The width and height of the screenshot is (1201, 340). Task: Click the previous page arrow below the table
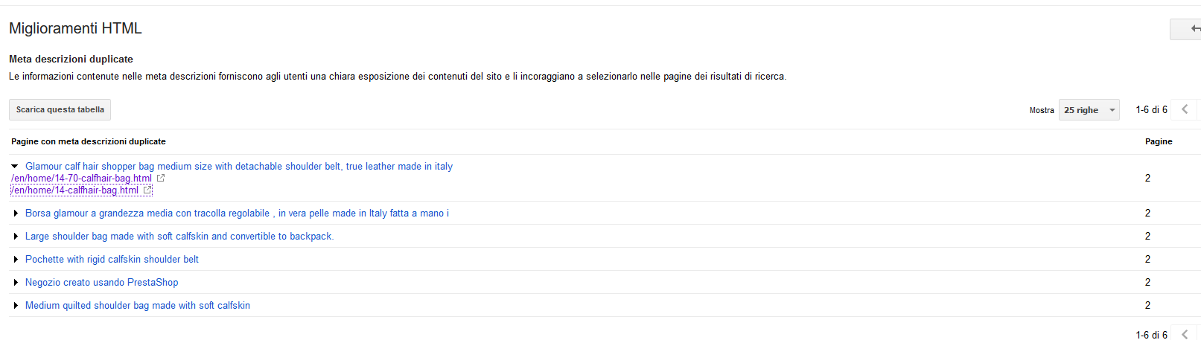click(1185, 334)
